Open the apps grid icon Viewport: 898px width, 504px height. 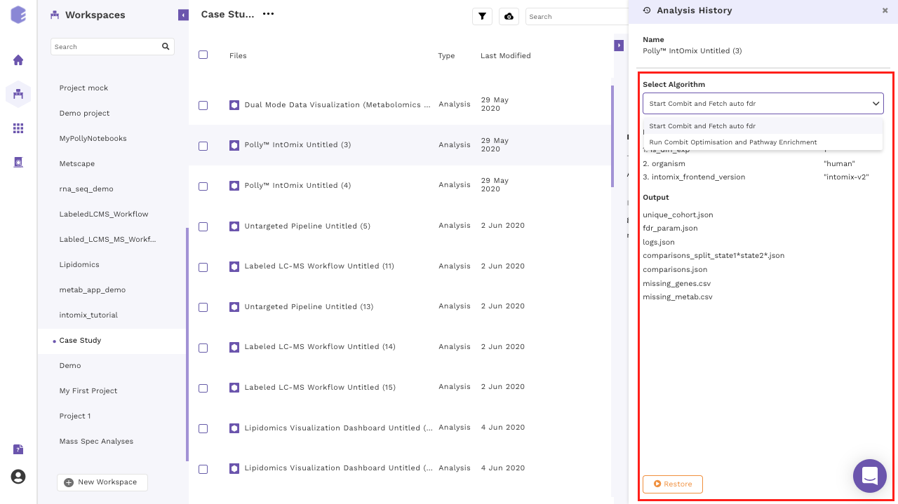click(x=18, y=128)
